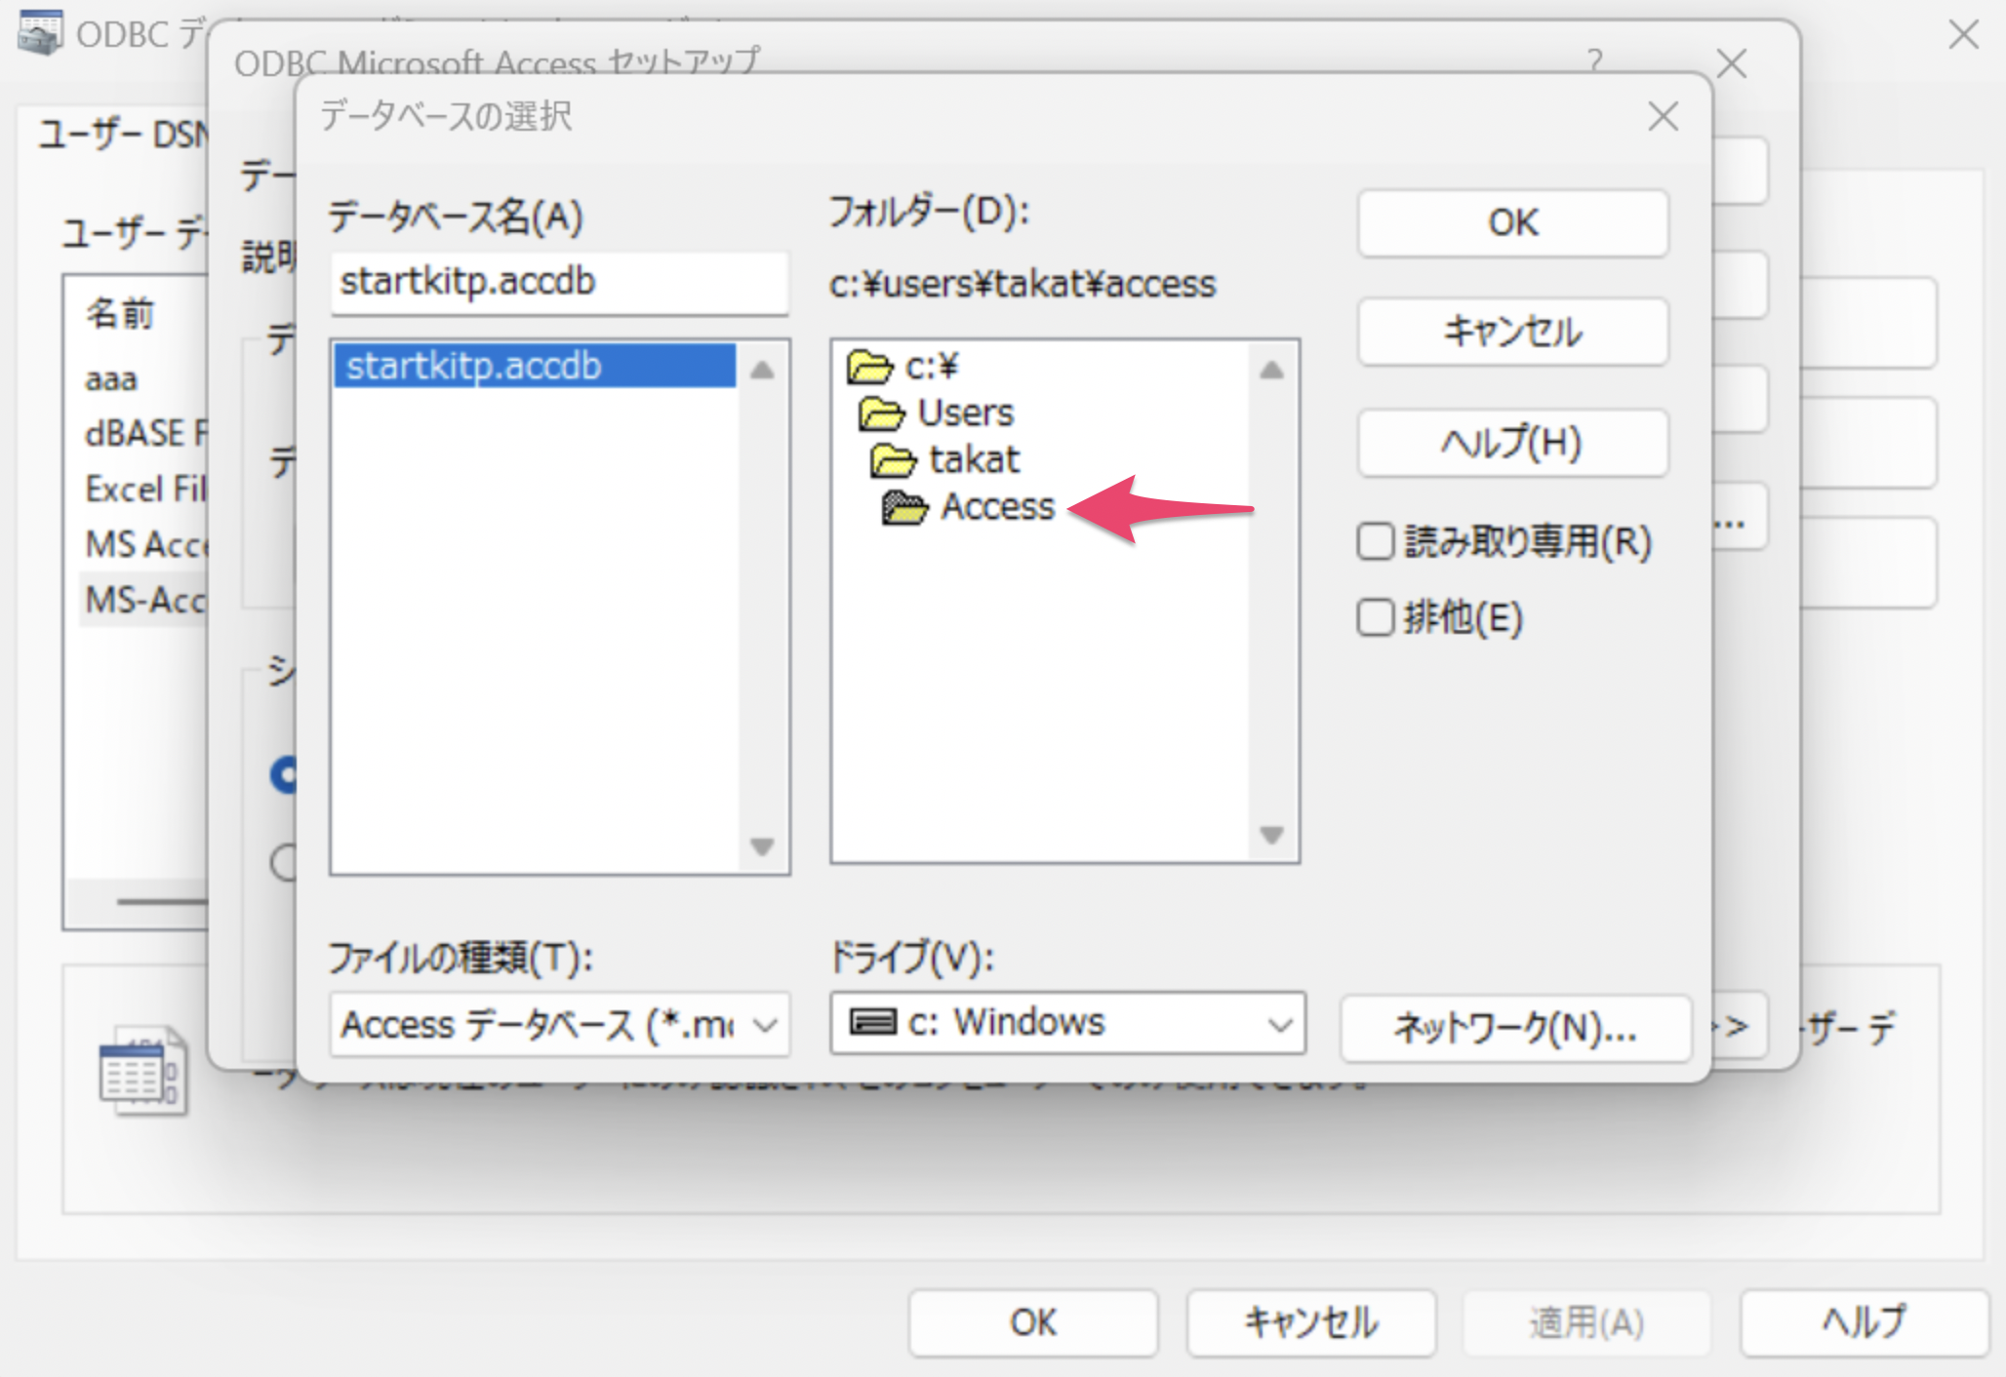Image resolution: width=2006 pixels, height=1377 pixels.
Task: Click キャンセル in the database selection dialog
Action: 1512,332
